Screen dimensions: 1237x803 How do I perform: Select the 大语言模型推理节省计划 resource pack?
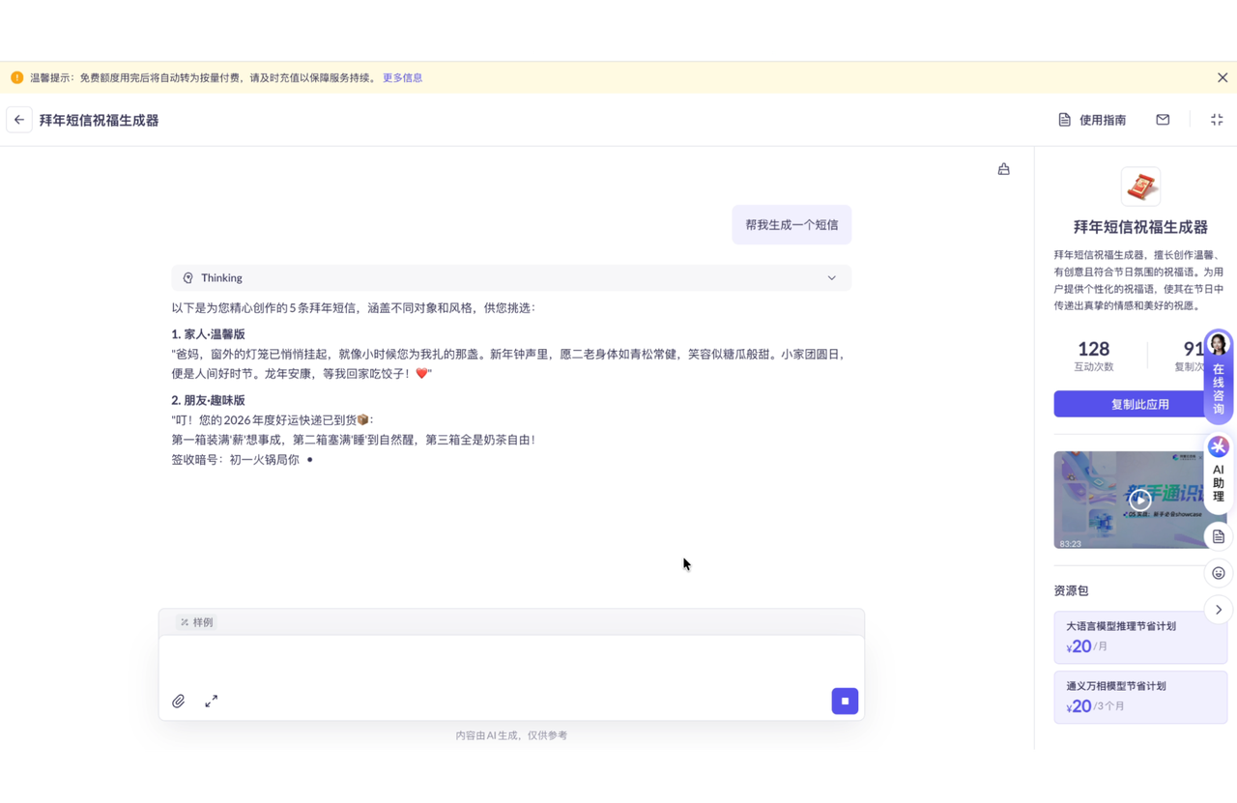coord(1140,636)
